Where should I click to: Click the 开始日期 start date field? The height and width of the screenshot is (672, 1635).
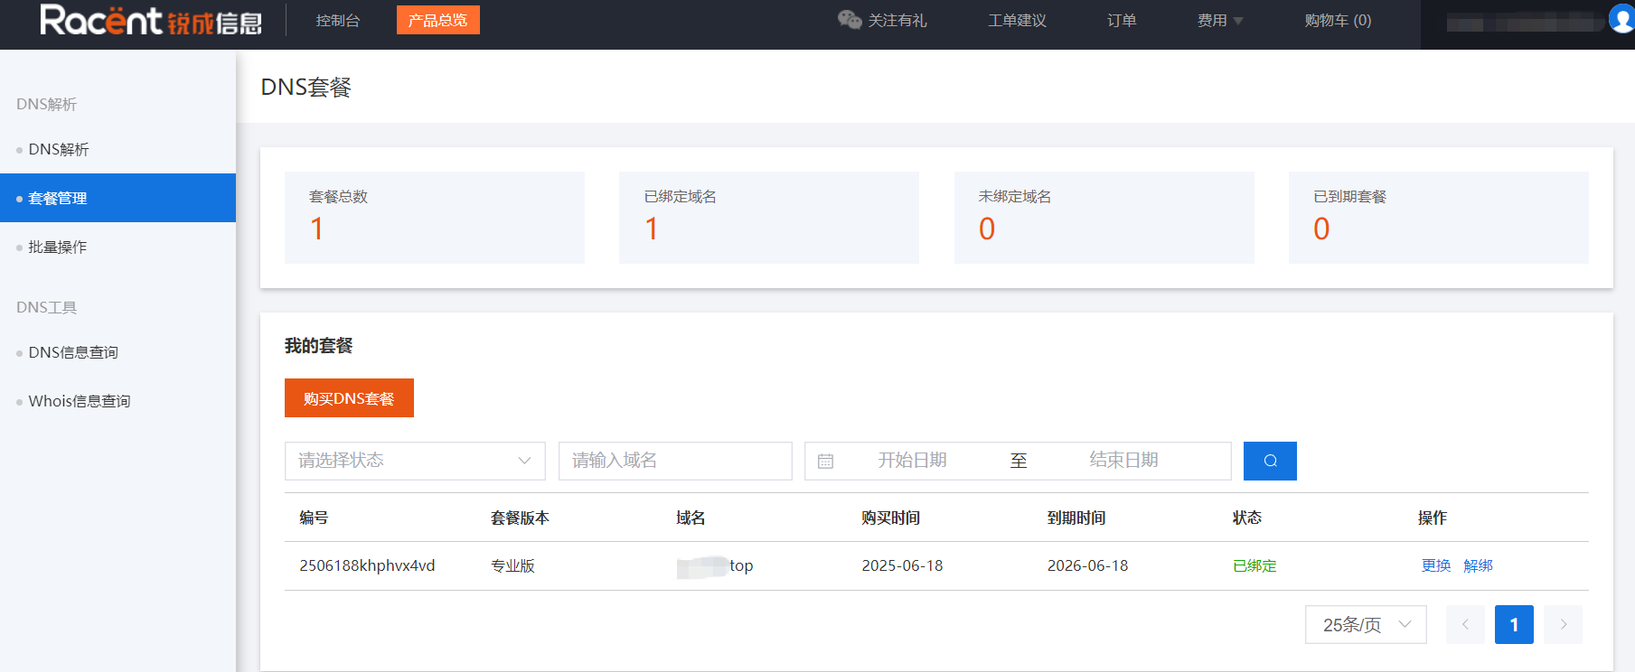tap(912, 461)
